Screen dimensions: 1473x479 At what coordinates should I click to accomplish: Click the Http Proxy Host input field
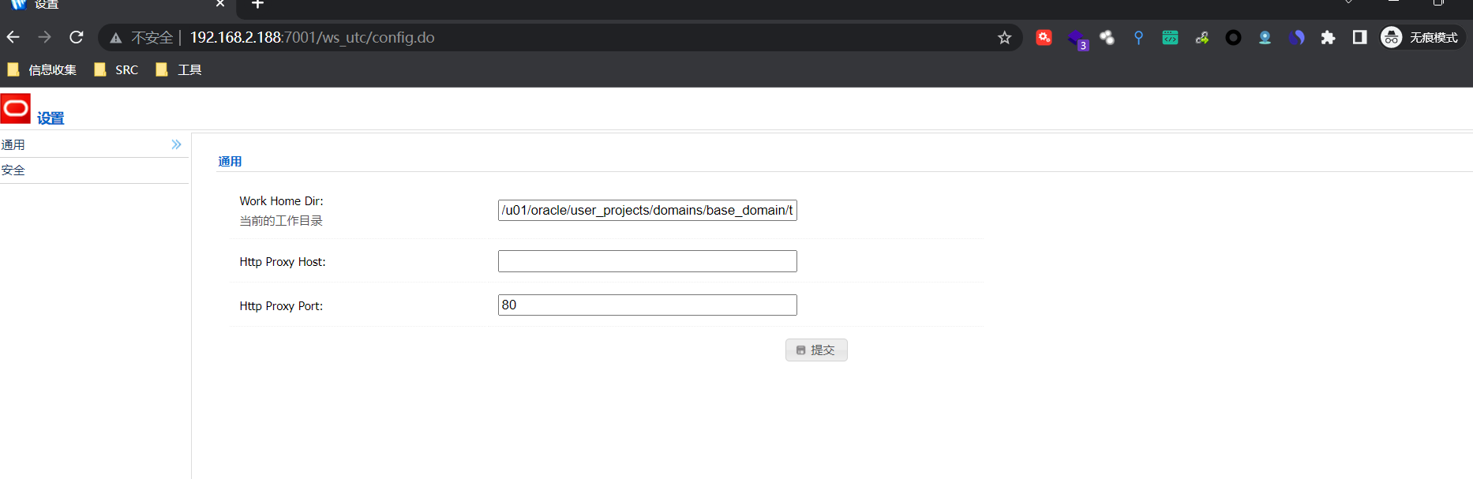(647, 261)
